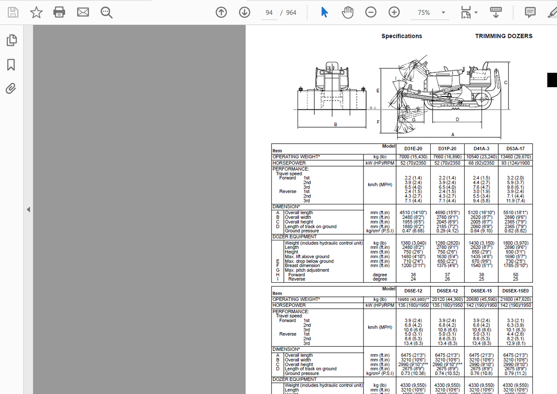
Task: Click the top table 'Length of track on ground' label
Action: click(310, 227)
